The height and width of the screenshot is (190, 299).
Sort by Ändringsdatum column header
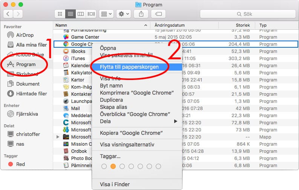[184, 25]
